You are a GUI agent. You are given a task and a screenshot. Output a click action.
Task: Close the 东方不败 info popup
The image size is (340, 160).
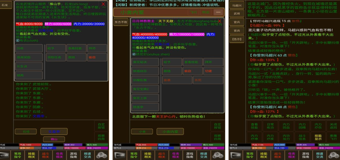(x=219, y=21)
